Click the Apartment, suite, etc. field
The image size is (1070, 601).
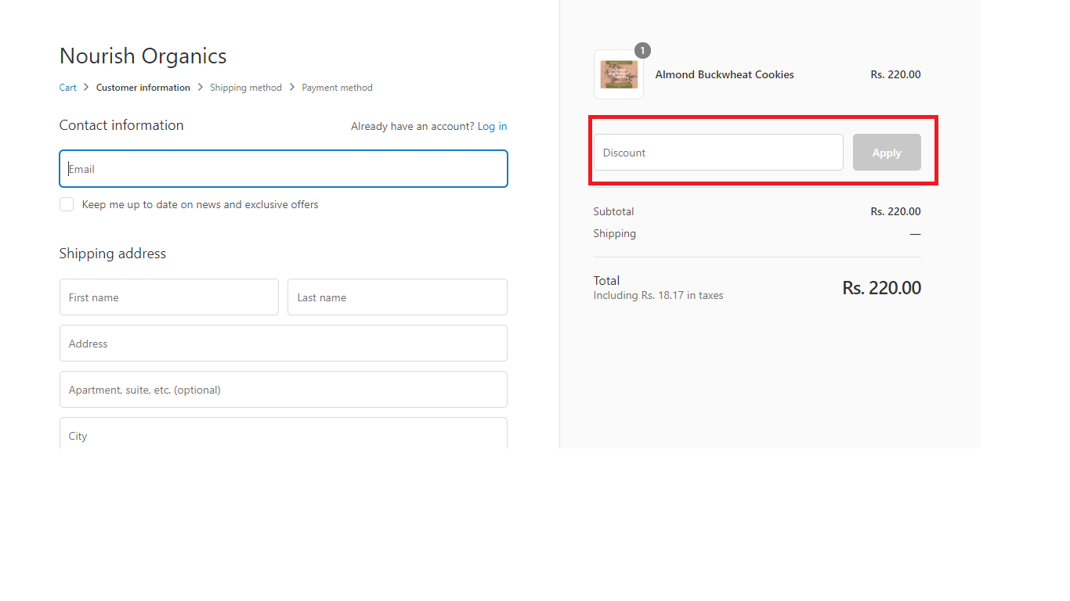pos(284,390)
